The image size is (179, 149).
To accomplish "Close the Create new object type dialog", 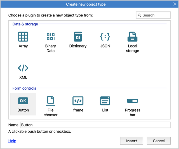I will pyautogui.click(x=175, y=4).
